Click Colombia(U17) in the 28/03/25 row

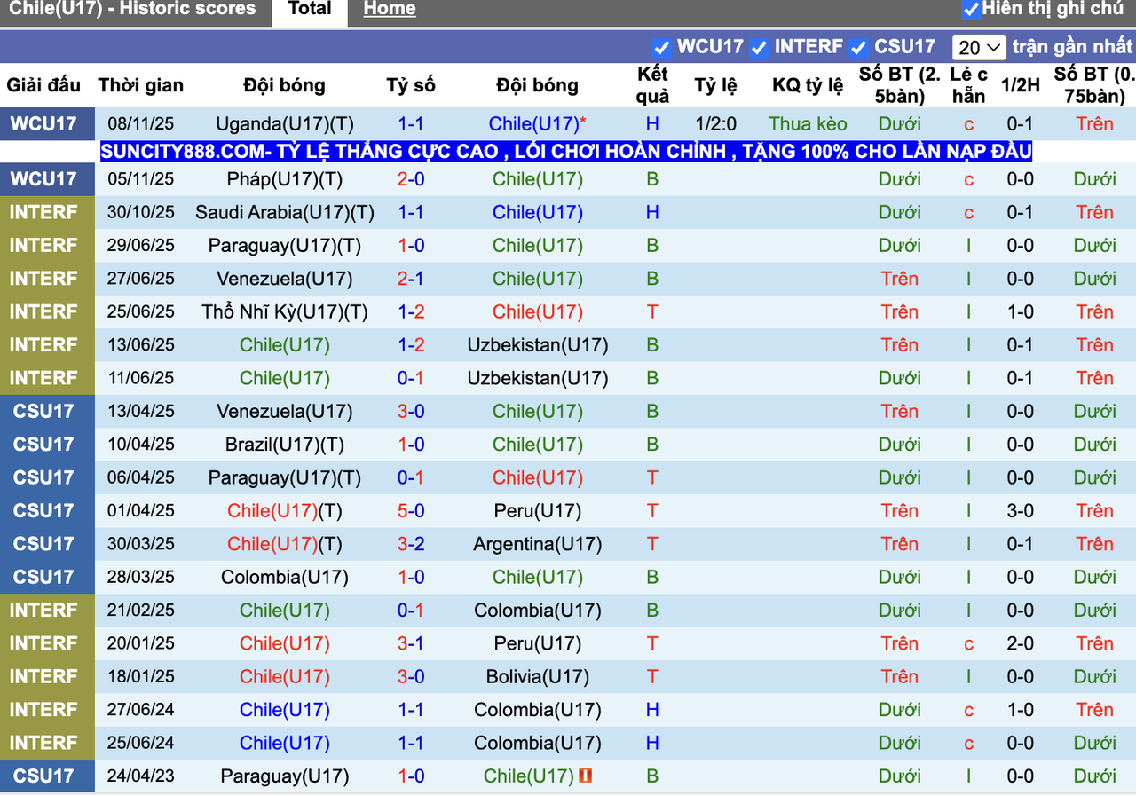[284, 578]
